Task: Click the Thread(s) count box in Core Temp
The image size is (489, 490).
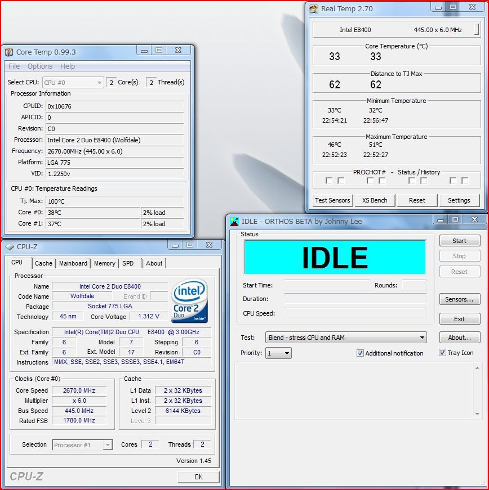Action: pos(151,83)
